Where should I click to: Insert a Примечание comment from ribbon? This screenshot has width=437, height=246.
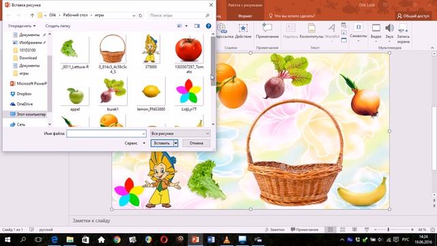(x=267, y=31)
